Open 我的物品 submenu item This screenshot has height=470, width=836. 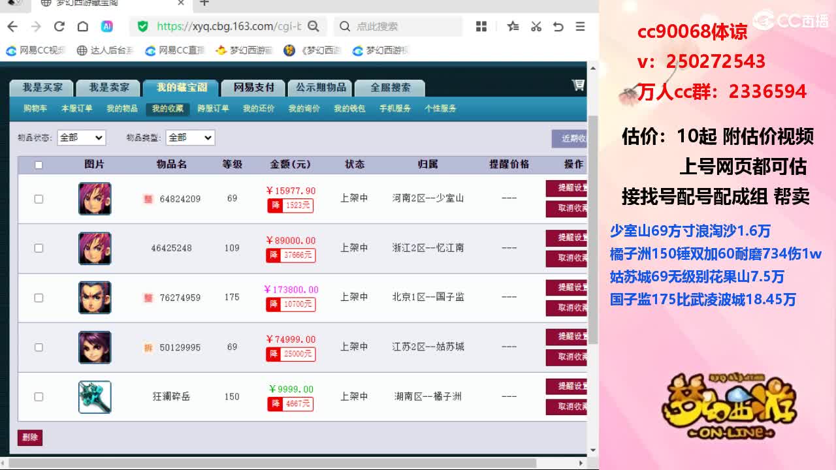pos(122,108)
